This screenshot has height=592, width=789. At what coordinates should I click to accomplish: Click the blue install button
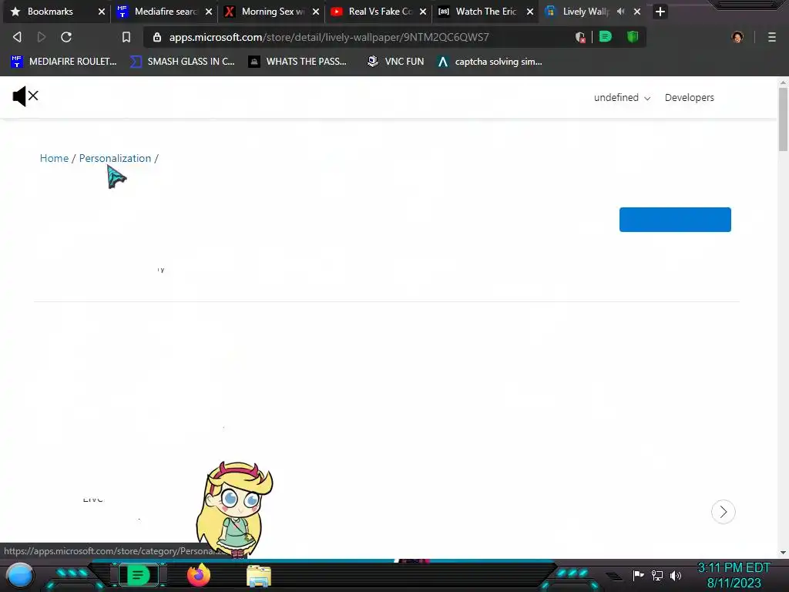coord(675,220)
